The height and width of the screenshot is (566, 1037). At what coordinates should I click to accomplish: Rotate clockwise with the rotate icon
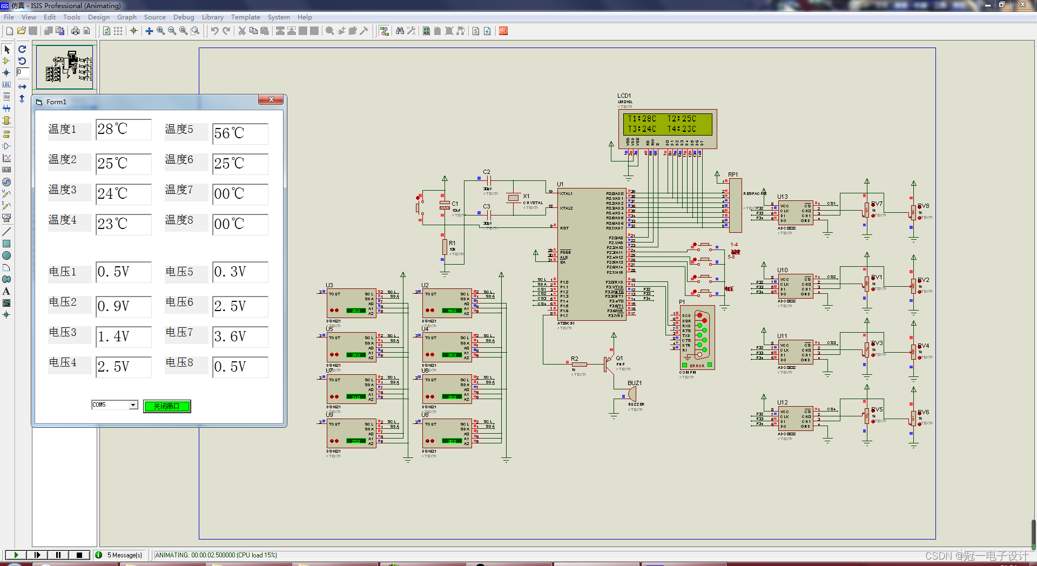22,49
